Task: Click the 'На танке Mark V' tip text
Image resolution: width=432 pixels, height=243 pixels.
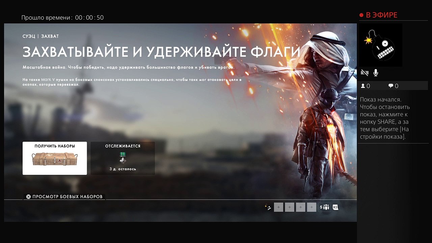Action: [x=132, y=82]
